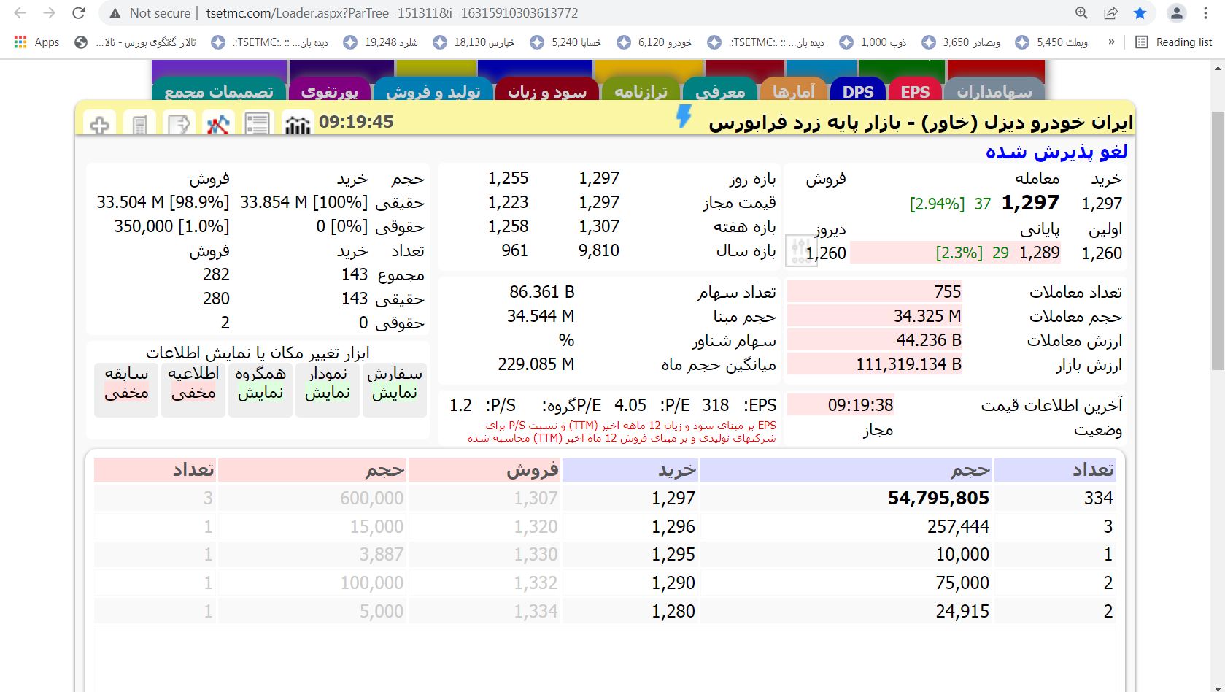This screenshot has width=1225, height=692.
Task: Open Chrome three-dot menu
Action: [x=1205, y=13]
